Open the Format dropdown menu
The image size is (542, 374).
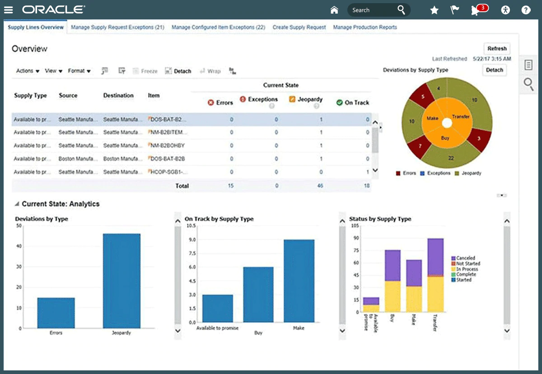(79, 71)
